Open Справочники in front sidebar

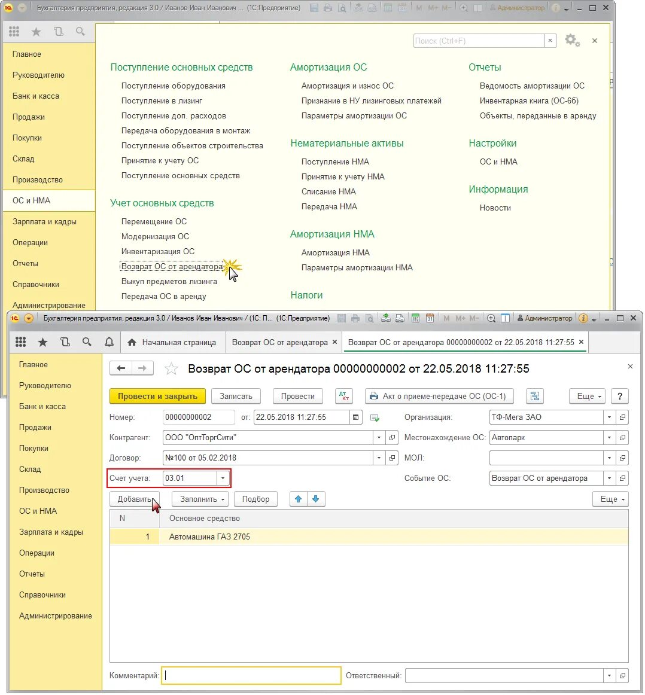click(x=42, y=595)
